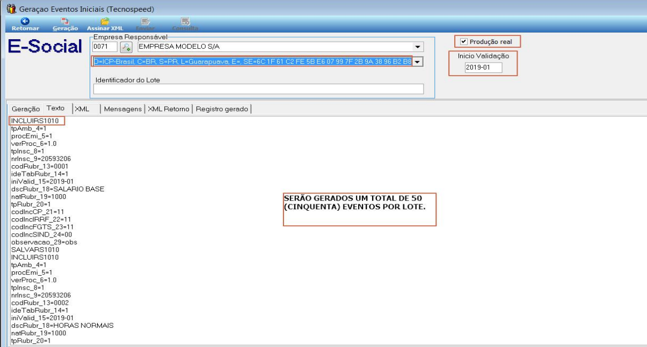
Task: Open company search magnifier next to 0071
Action: pyautogui.click(x=126, y=47)
